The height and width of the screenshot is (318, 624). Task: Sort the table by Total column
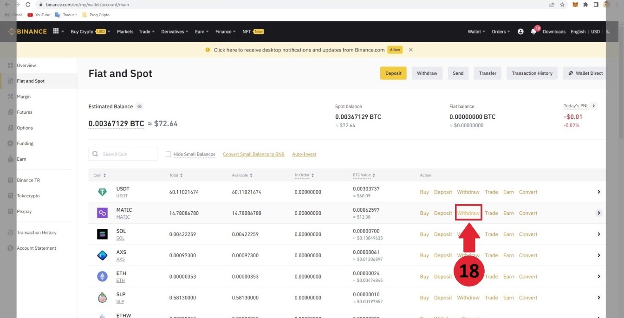(175, 175)
